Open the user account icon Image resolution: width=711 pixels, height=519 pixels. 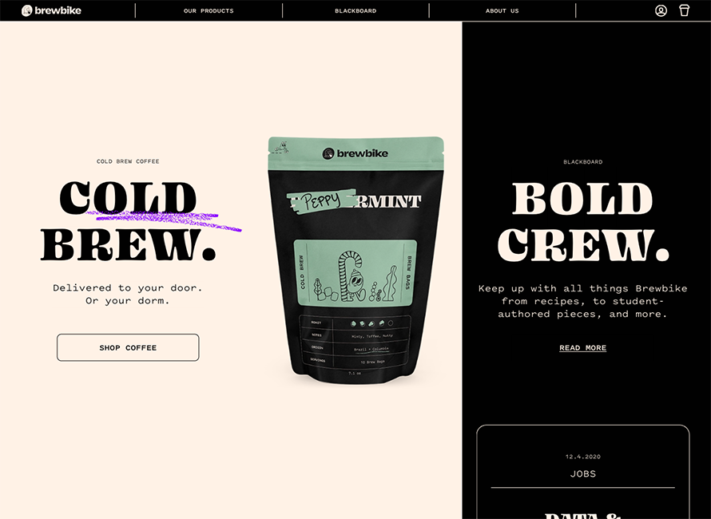(661, 10)
